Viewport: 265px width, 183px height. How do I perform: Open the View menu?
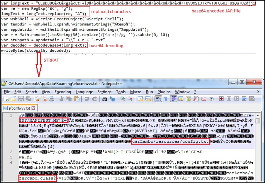46,92
